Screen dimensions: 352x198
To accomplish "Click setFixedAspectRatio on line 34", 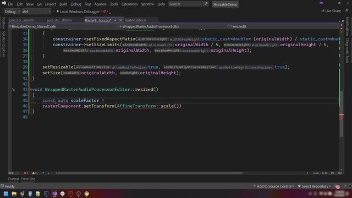I will coord(111,39).
